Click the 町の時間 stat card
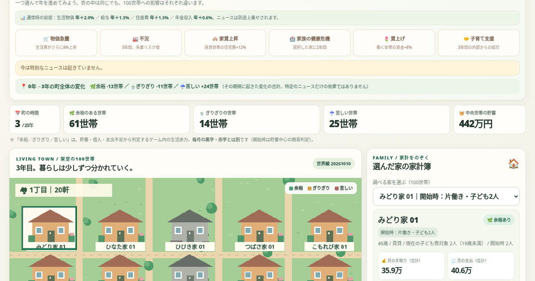 point(35,120)
